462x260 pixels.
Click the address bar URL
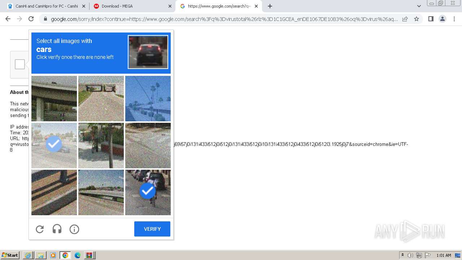(224, 19)
